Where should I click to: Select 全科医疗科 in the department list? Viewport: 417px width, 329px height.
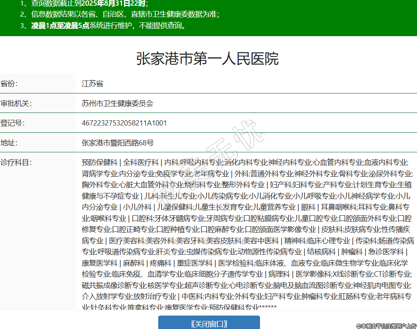click(x=141, y=162)
